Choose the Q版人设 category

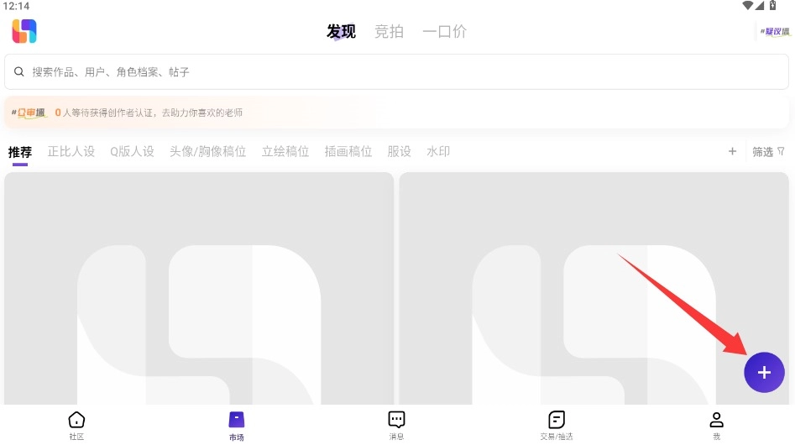click(x=132, y=152)
